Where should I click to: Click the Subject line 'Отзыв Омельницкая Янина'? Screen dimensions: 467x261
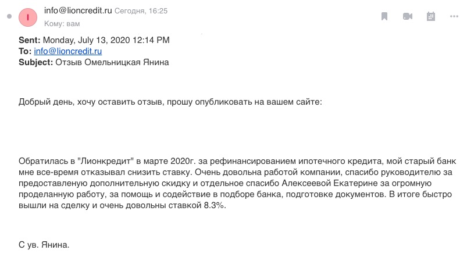click(x=112, y=62)
